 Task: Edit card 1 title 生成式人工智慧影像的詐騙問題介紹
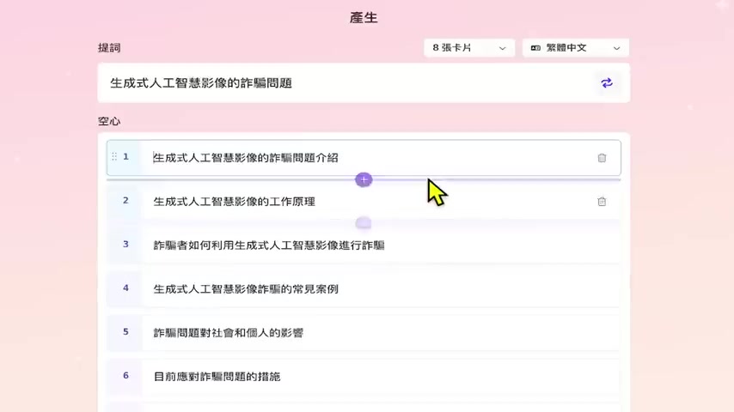click(245, 158)
